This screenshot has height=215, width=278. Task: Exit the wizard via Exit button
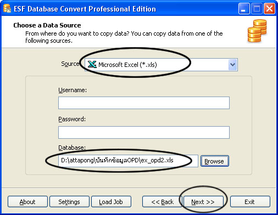[250, 202]
